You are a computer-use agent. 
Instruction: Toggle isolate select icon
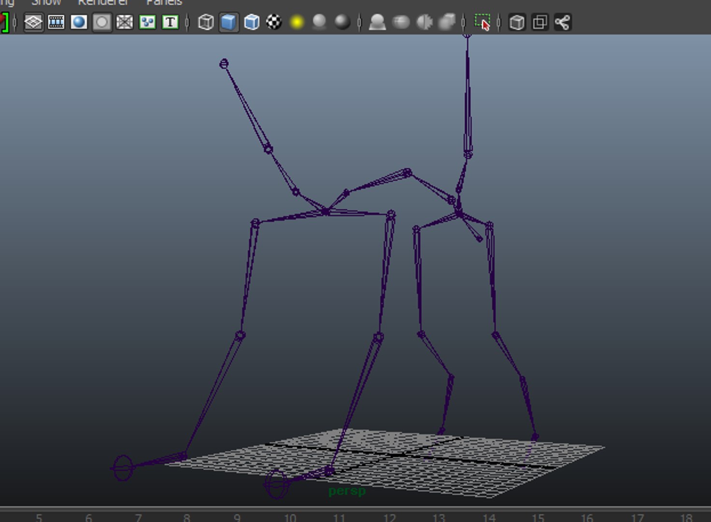tap(483, 22)
